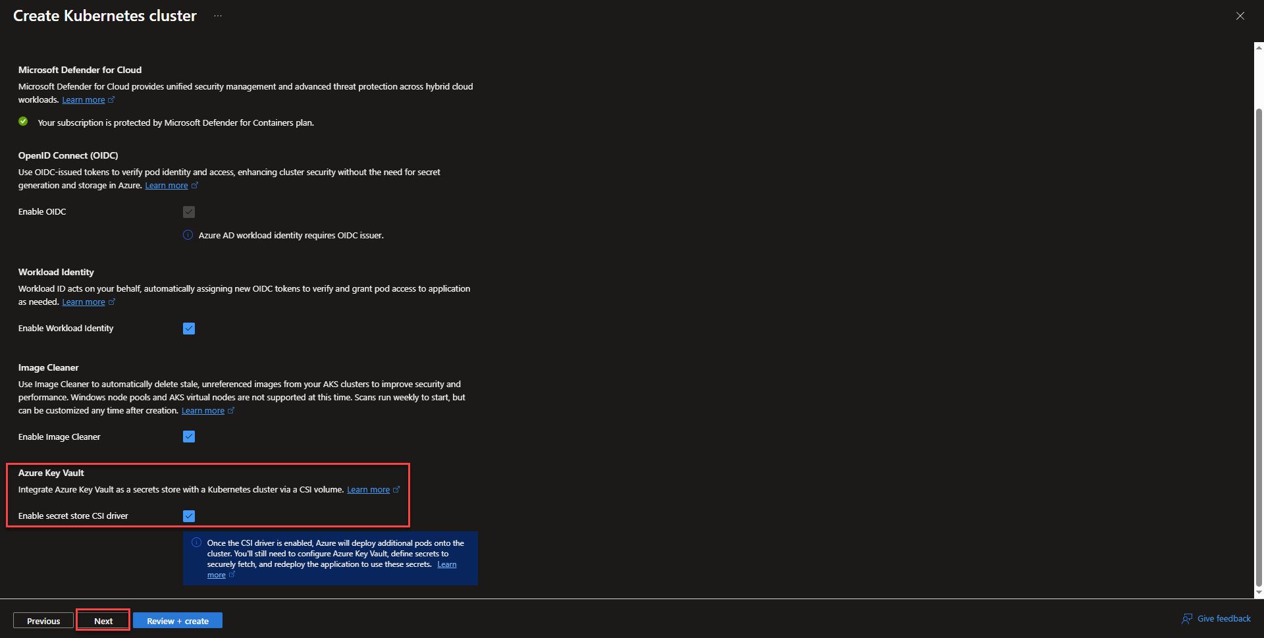Open Workload Identity Learn more link

point(84,302)
